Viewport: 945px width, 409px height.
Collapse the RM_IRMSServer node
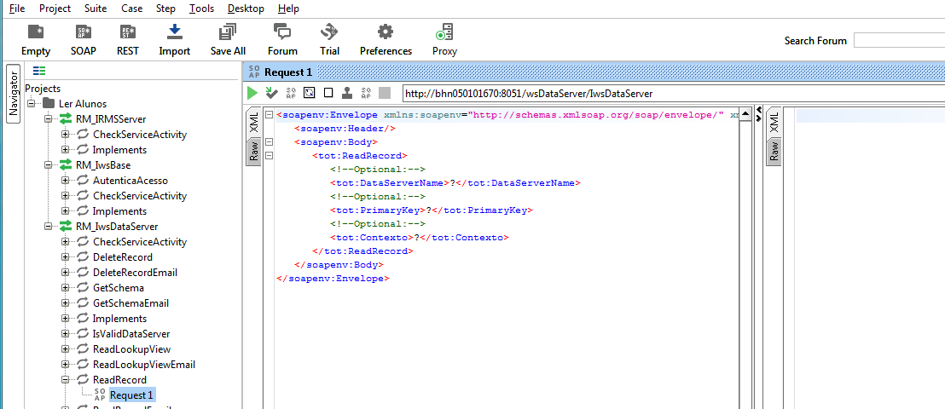click(x=49, y=119)
